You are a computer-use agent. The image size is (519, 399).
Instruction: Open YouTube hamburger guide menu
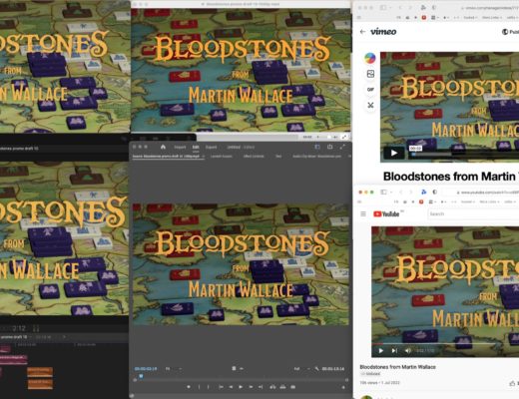pyautogui.click(x=363, y=213)
